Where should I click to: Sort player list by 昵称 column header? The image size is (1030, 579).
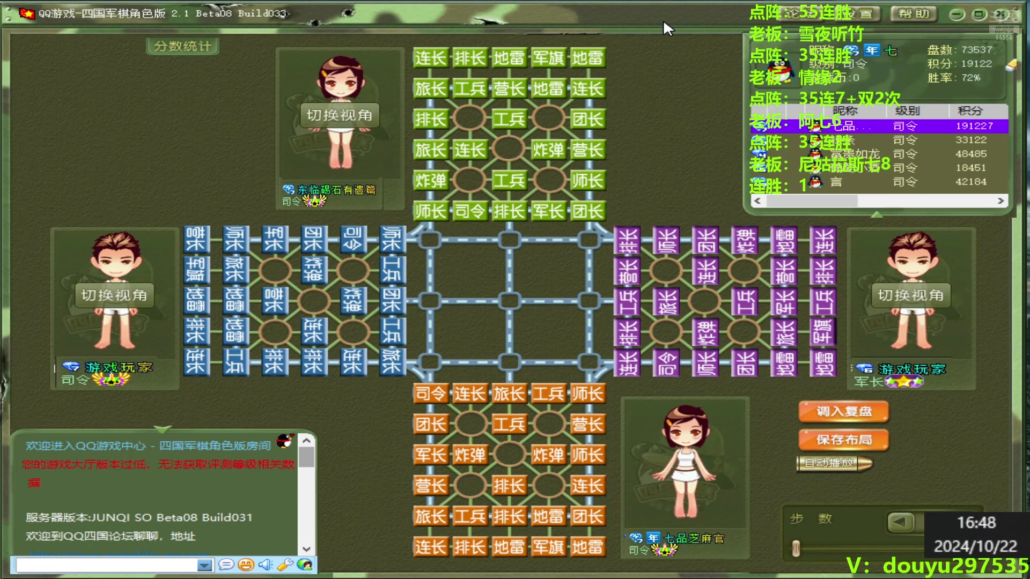(845, 111)
